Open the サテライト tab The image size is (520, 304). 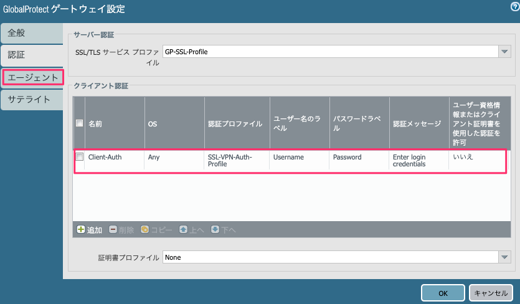click(32, 99)
